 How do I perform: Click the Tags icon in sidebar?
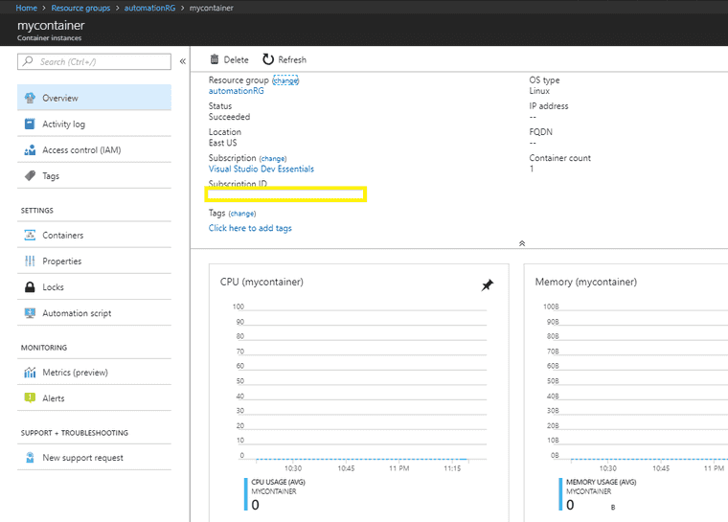click(30, 176)
